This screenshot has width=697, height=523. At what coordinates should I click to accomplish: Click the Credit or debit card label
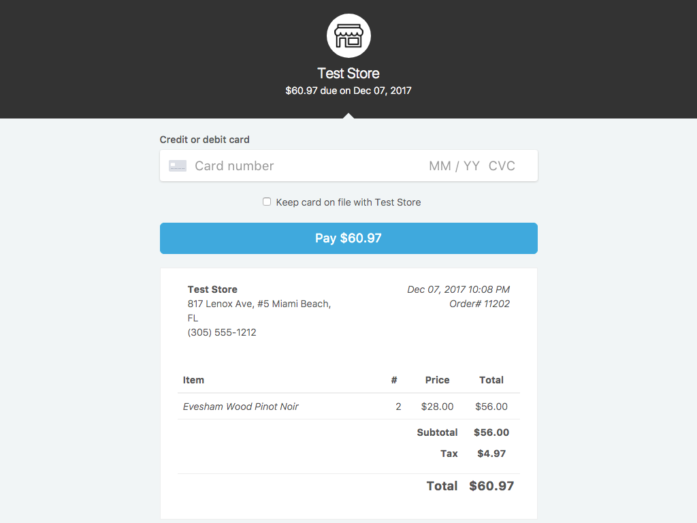click(x=205, y=140)
